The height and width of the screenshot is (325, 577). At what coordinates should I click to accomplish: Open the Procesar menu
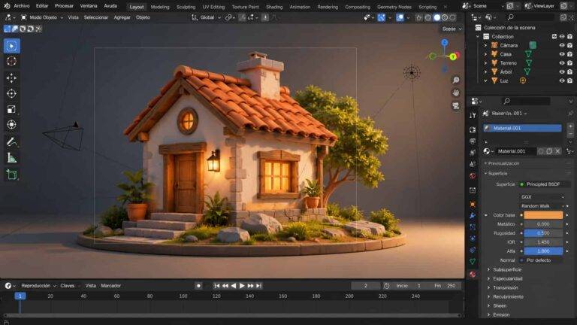tap(64, 6)
